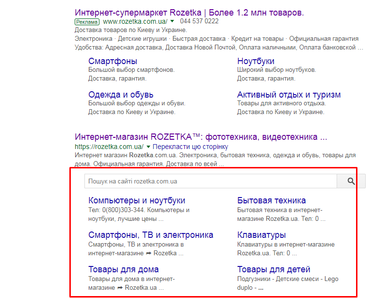Expand dropdown arrow next to www.rozetka.com.ua ad
389x298 pixels.
172,21
